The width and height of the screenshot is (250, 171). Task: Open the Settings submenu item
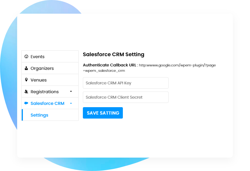coord(50,115)
